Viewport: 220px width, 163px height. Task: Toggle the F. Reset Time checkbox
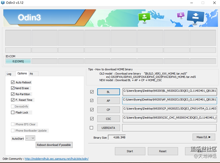pyautogui.click(x=13, y=100)
